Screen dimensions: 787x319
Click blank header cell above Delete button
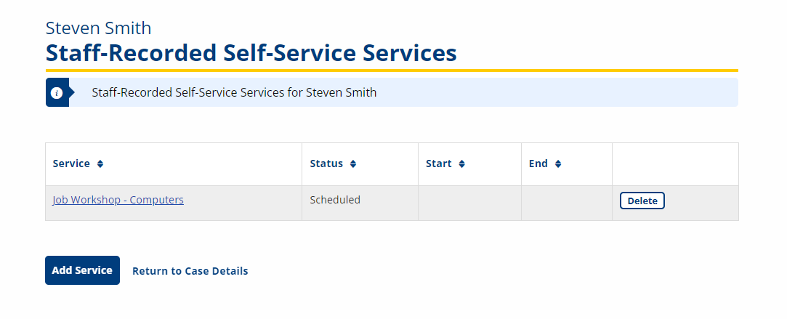(x=675, y=164)
